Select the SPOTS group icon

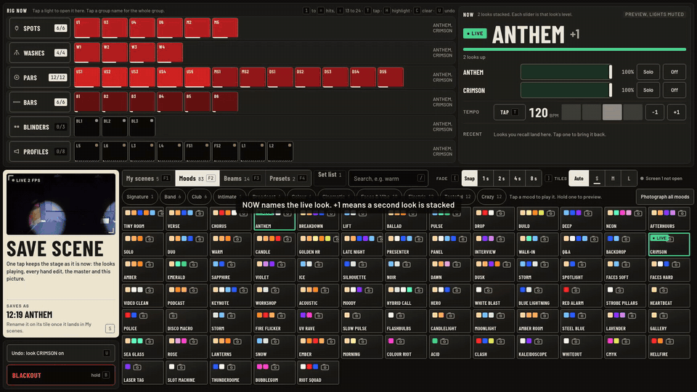[17, 28]
